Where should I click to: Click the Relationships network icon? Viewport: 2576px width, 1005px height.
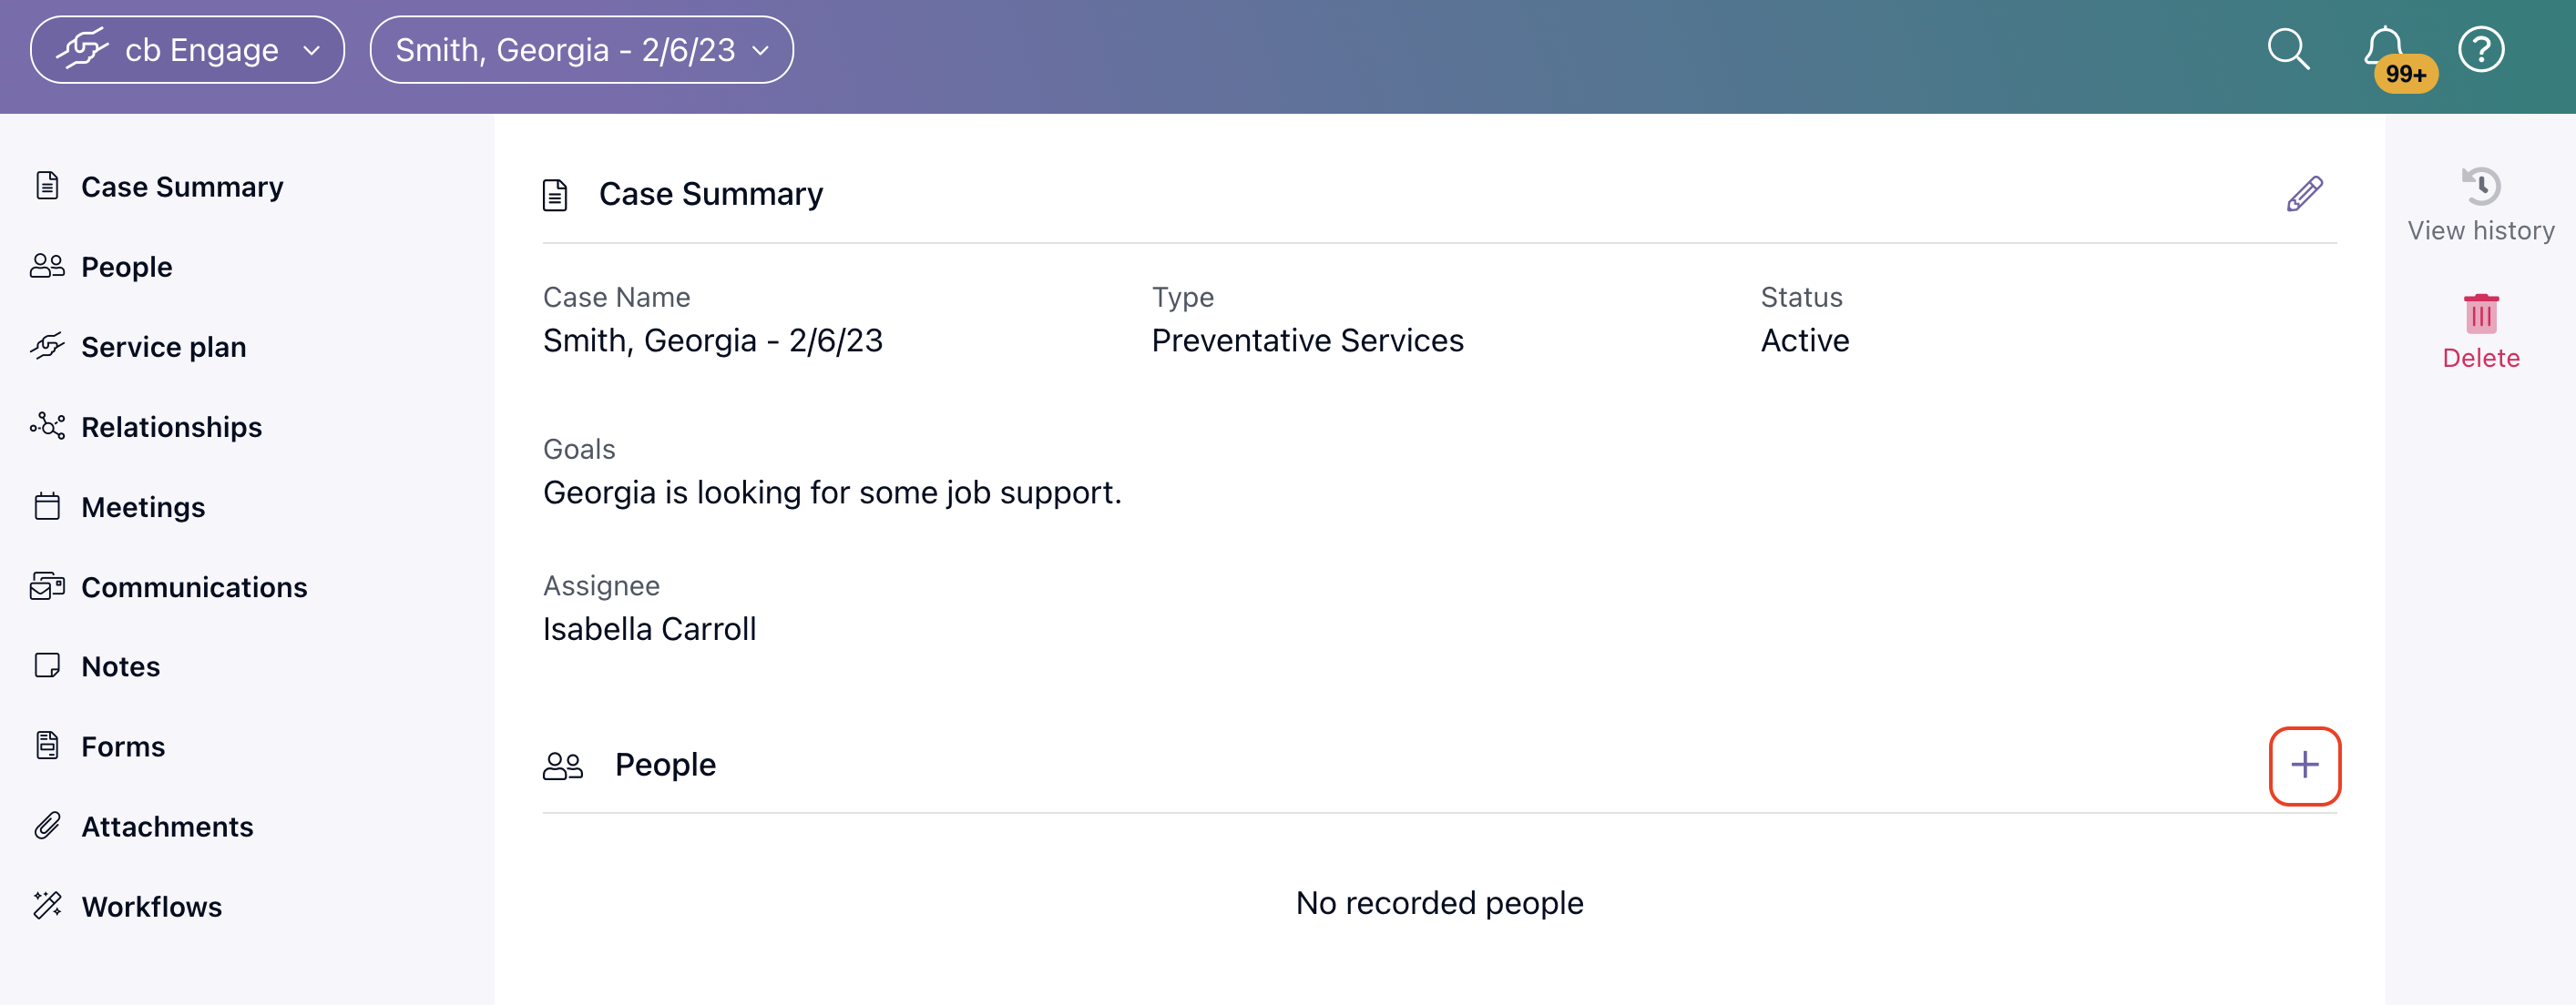[47, 425]
